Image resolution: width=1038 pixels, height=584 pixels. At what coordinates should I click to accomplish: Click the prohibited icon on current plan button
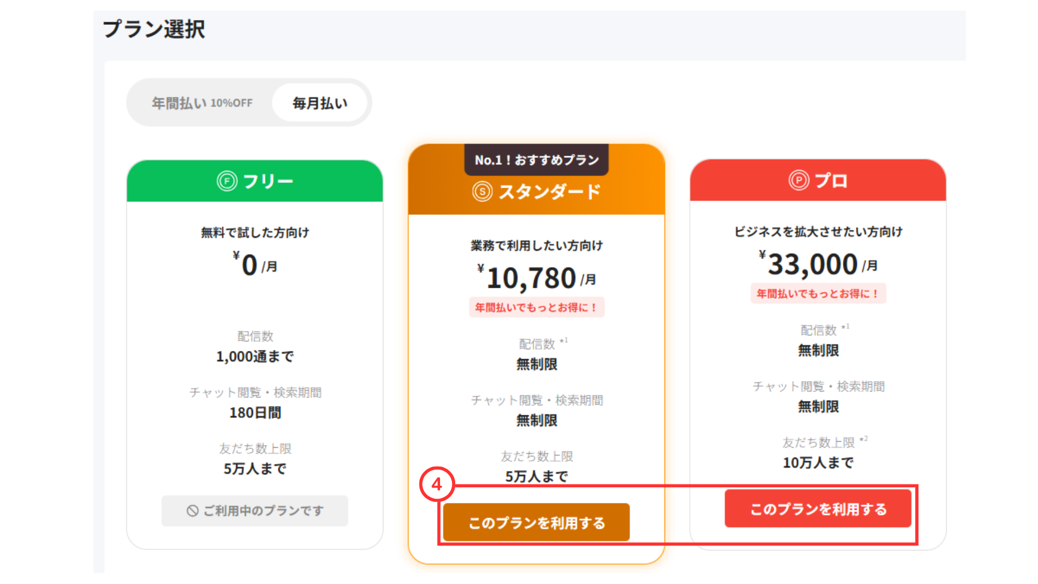pos(192,510)
